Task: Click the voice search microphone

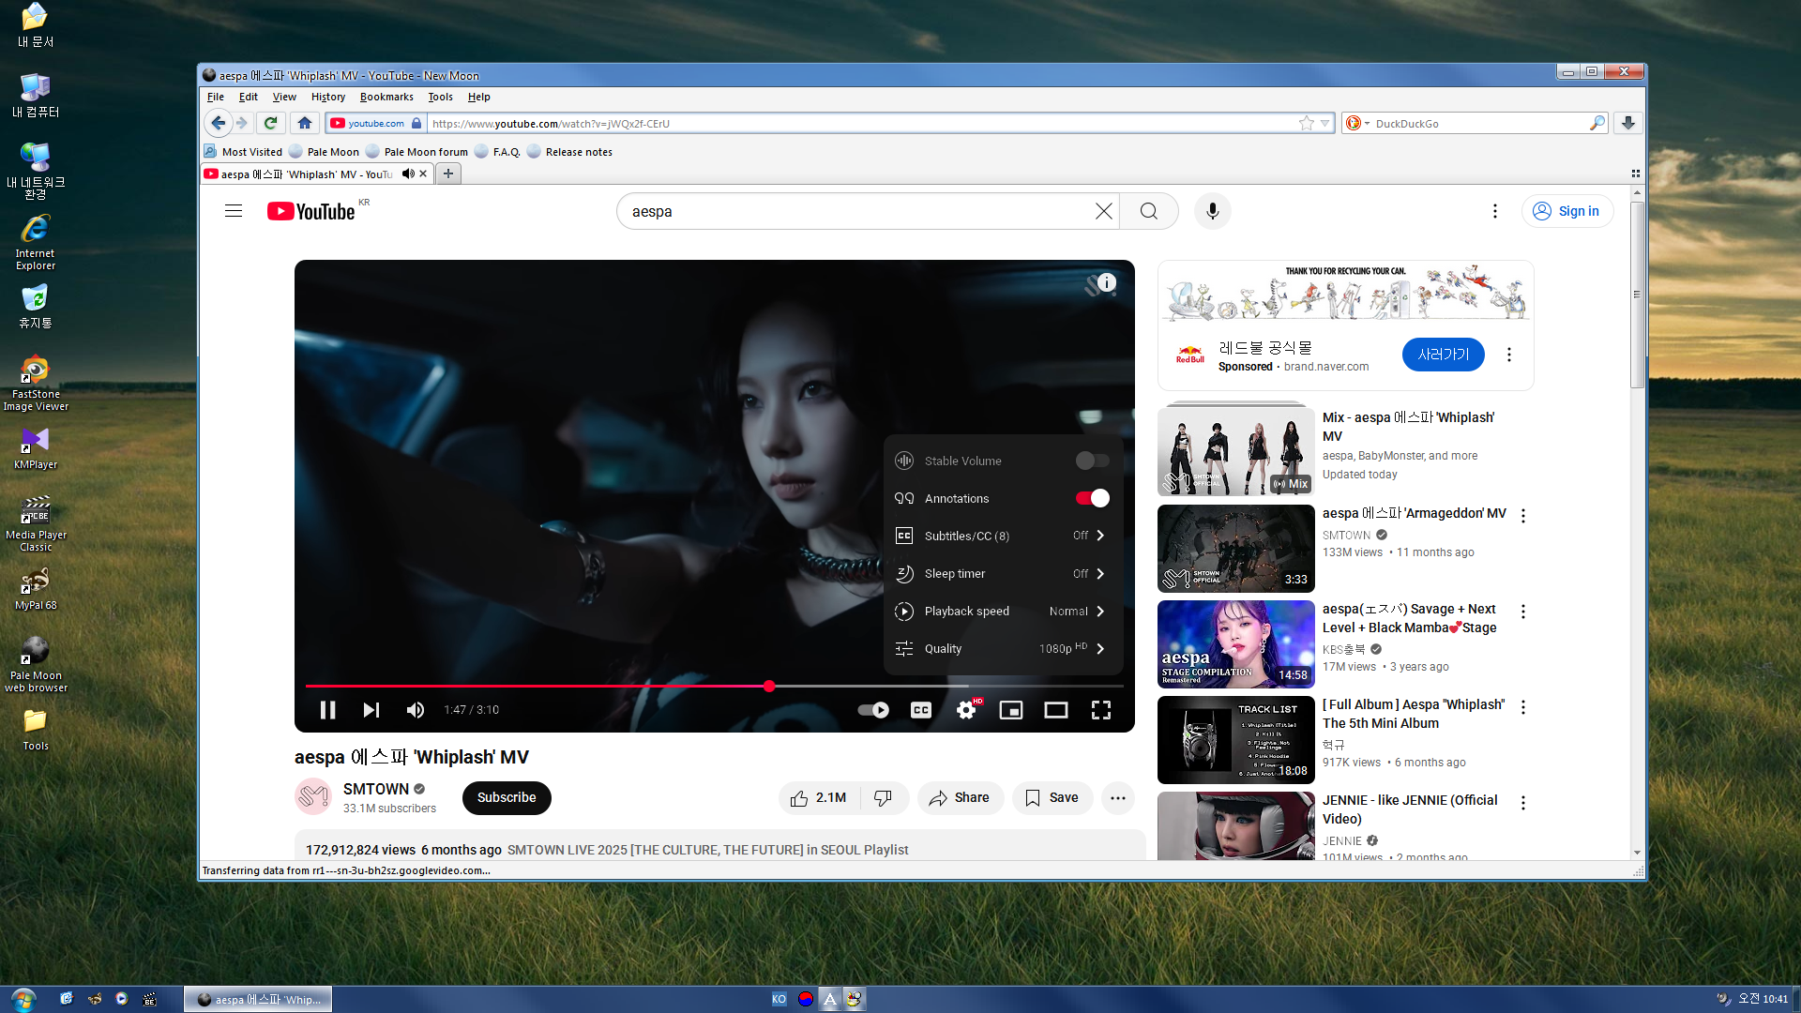Action: 1212,211
